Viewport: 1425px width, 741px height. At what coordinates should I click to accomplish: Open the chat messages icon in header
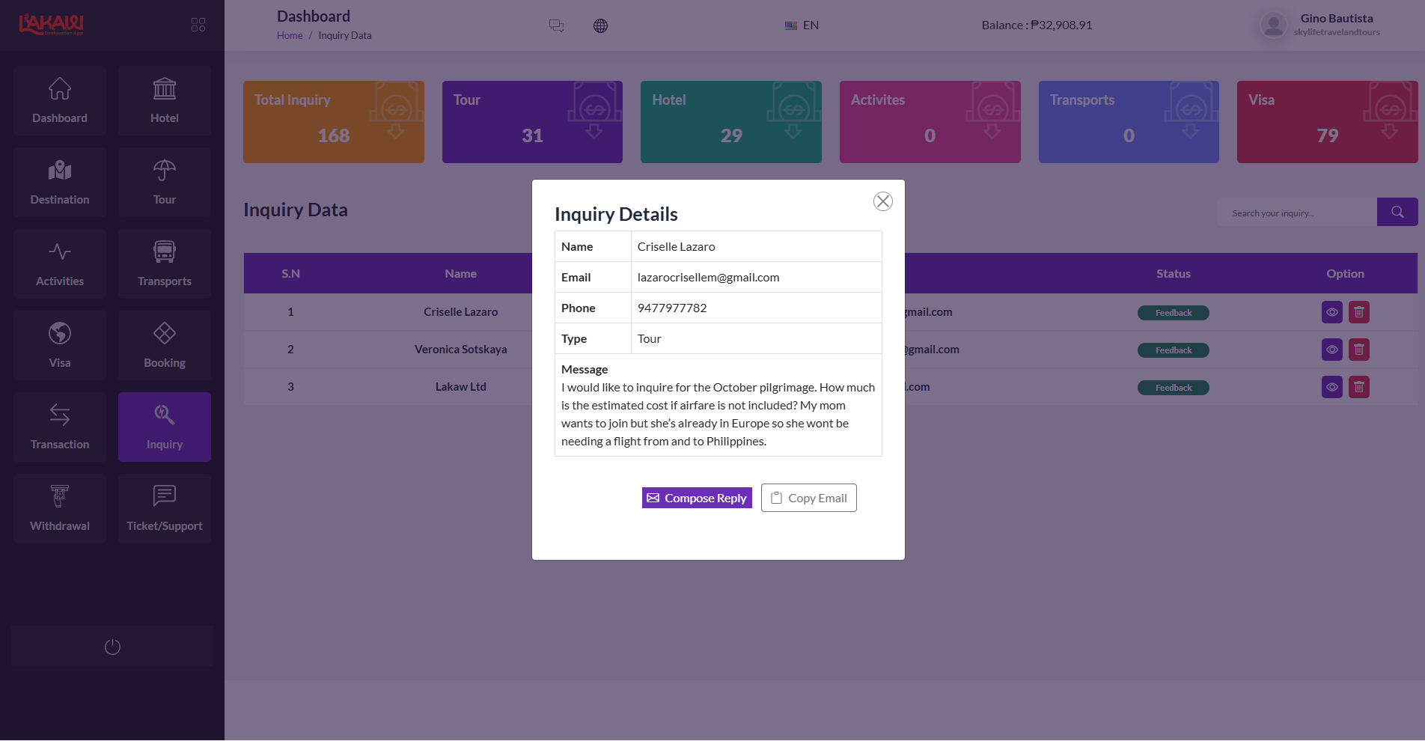coord(556,25)
